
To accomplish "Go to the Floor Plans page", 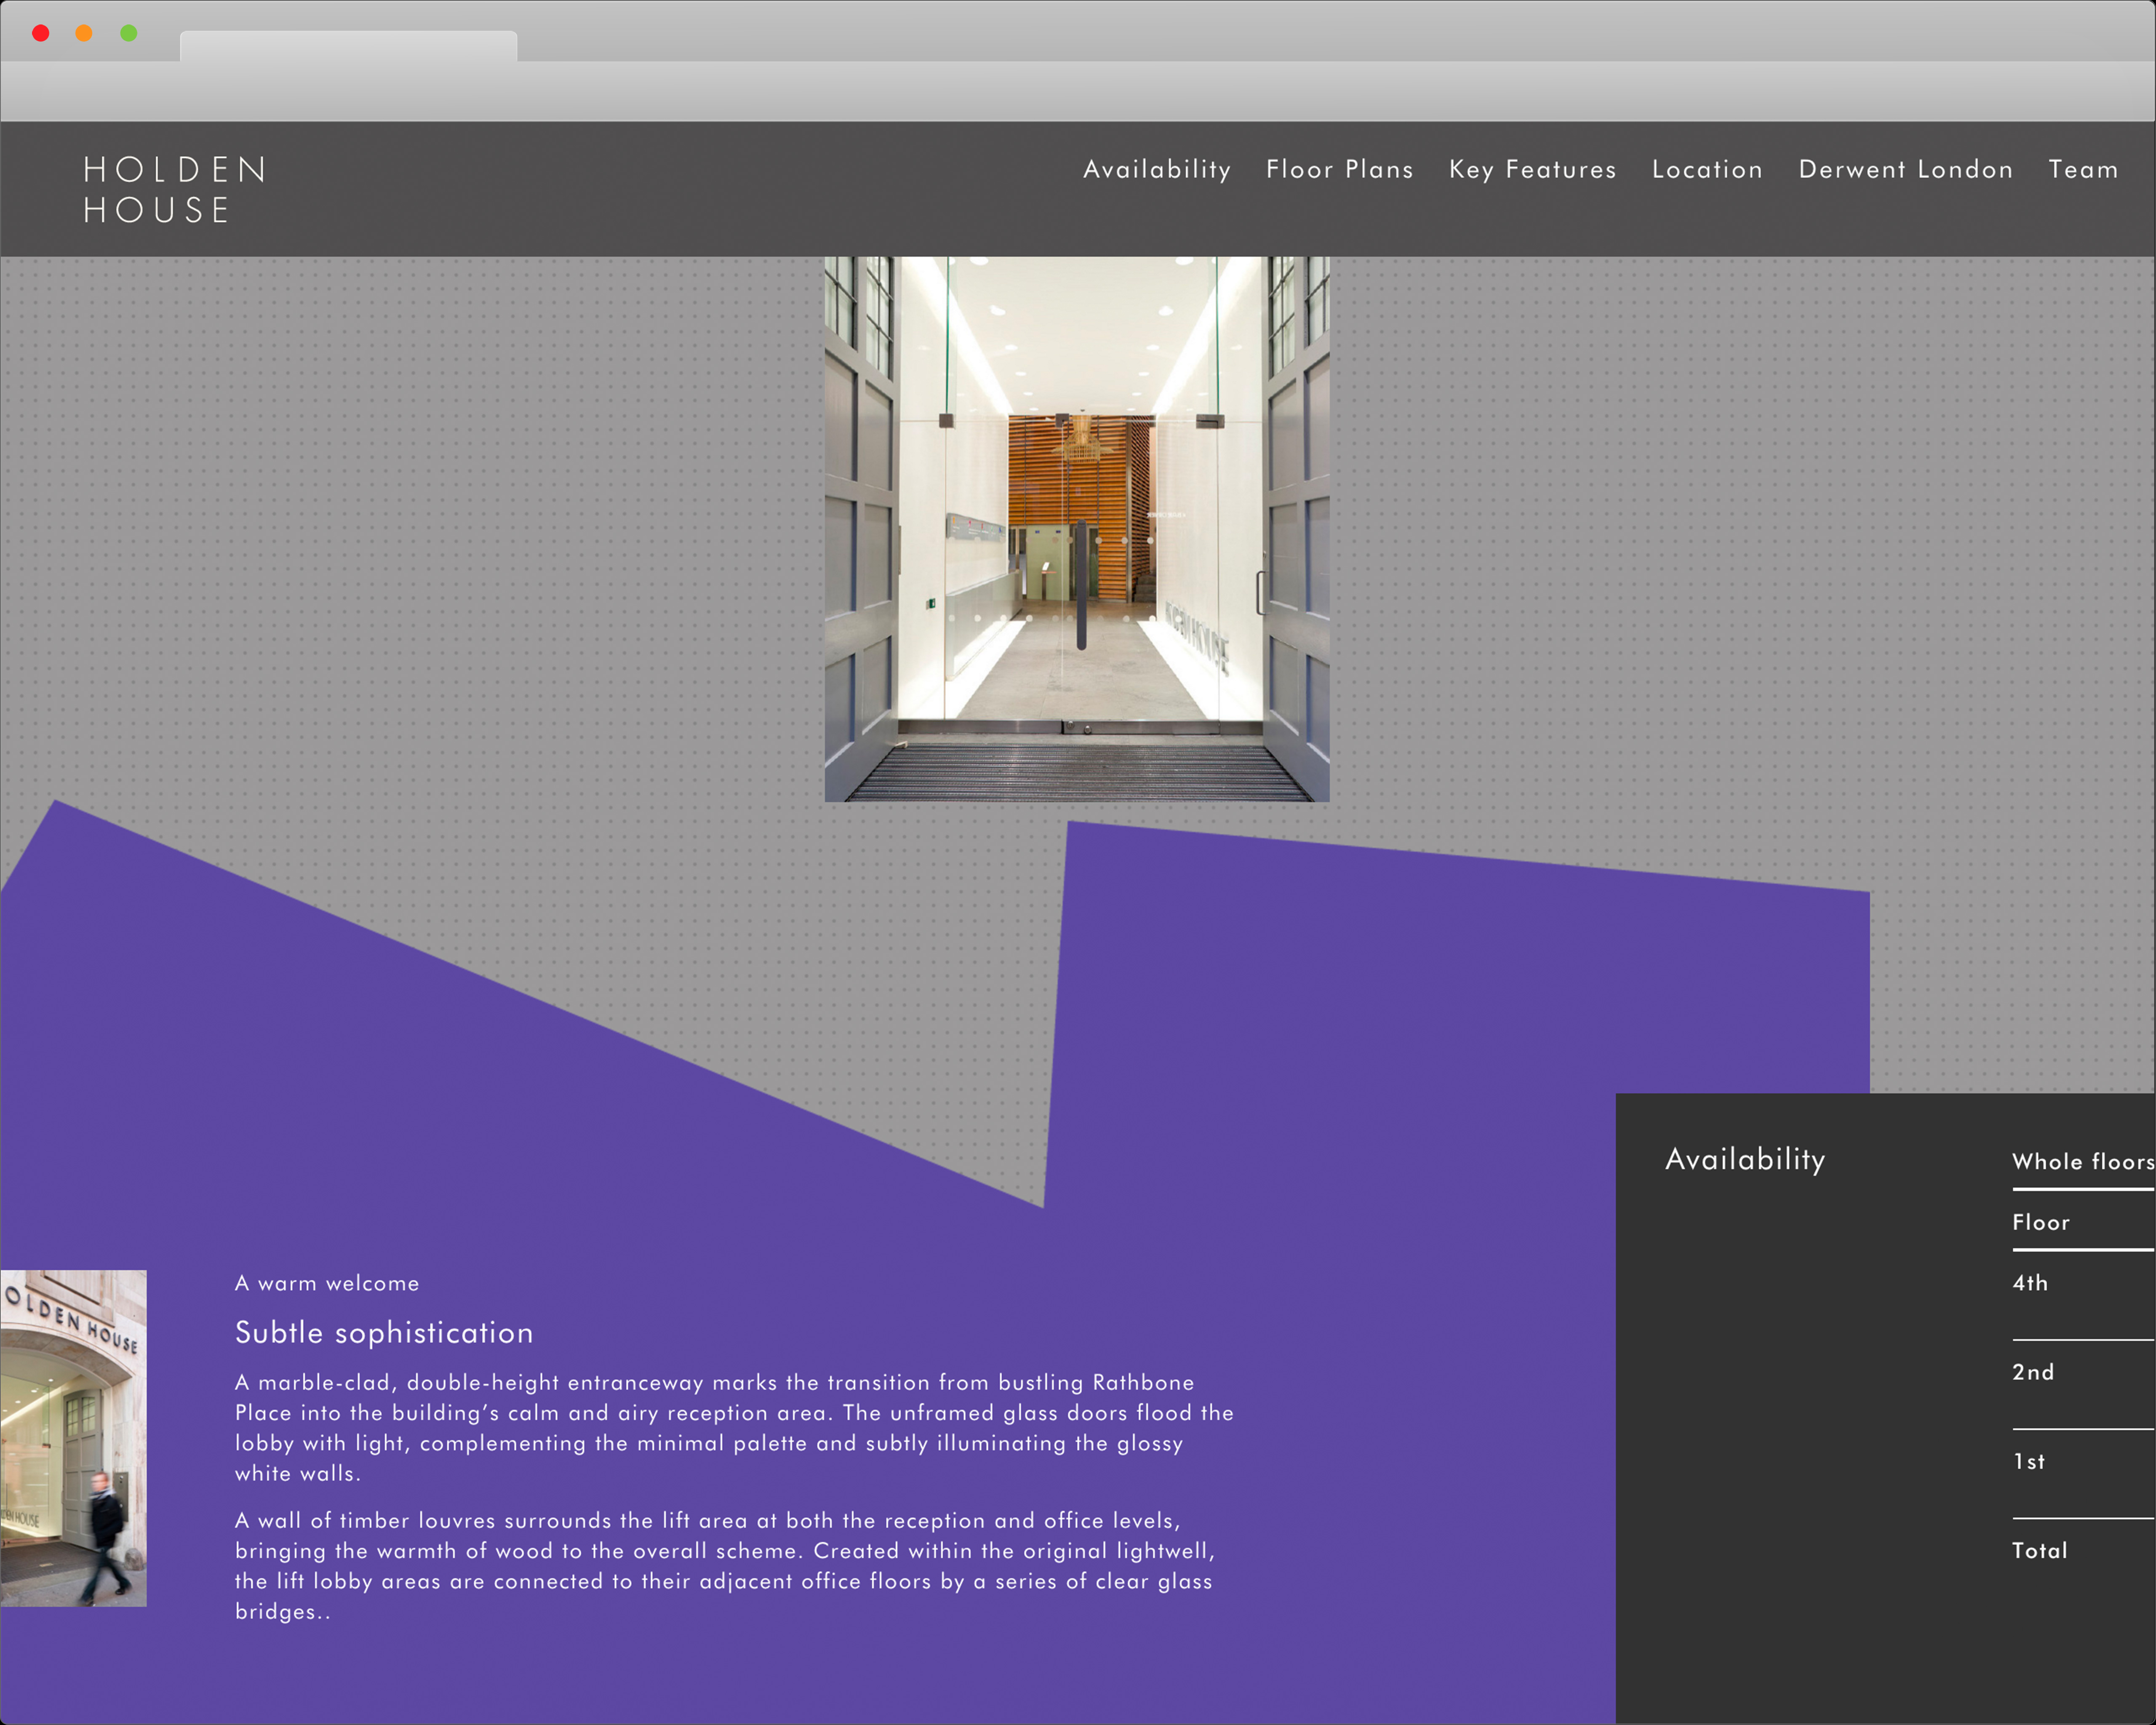I will [x=1339, y=169].
